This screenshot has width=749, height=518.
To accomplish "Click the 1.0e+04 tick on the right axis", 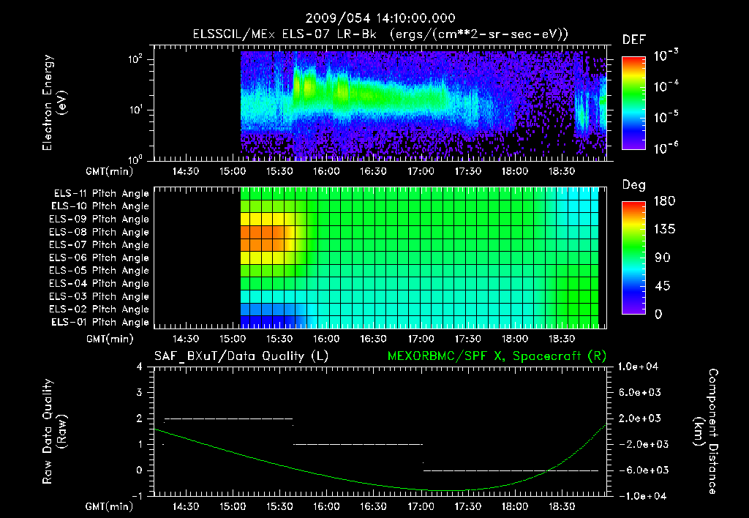I will pos(638,367).
